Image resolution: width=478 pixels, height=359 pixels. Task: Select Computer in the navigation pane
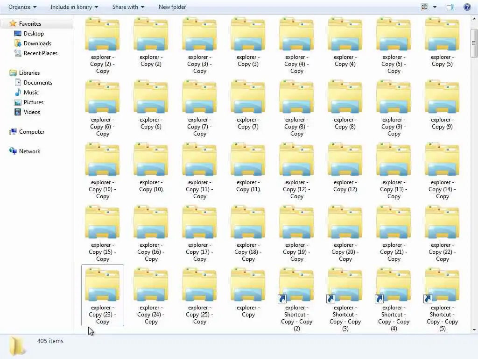point(27,131)
